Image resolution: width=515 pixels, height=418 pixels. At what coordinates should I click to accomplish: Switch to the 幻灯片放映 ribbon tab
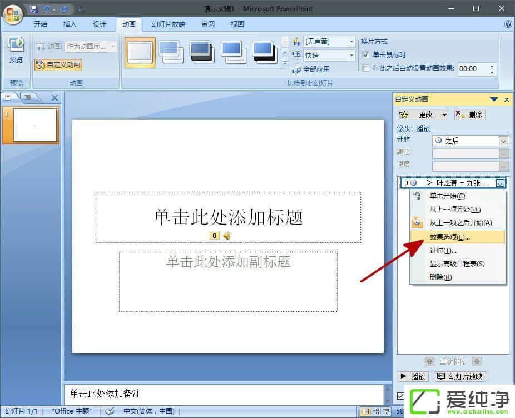(x=170, y=24)
